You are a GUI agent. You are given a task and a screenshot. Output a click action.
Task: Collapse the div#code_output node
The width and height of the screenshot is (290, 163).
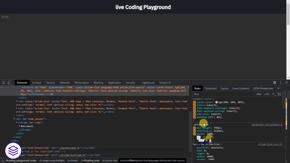[14, 119]
